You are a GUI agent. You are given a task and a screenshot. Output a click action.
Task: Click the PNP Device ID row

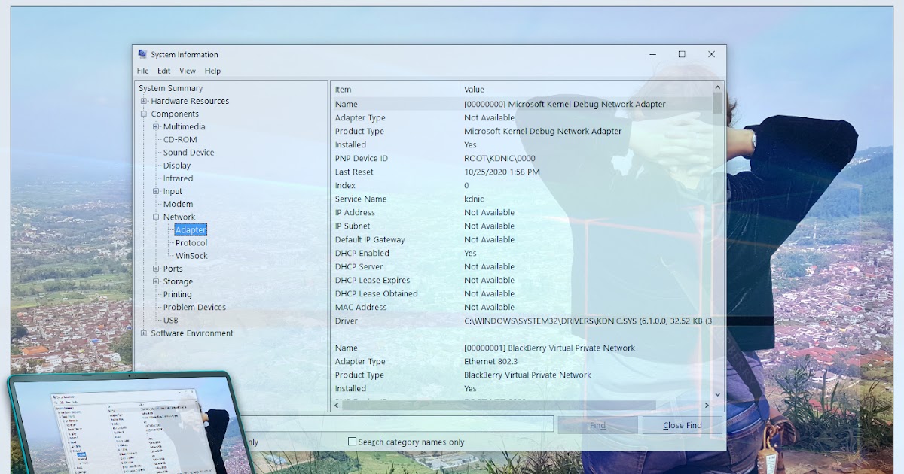point(521,158)
